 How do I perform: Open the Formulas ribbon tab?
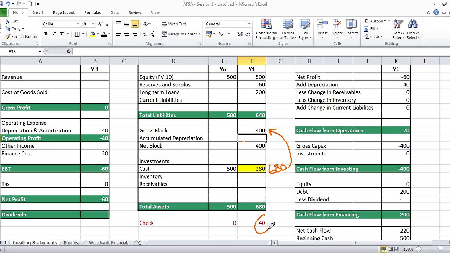[92, 13]
